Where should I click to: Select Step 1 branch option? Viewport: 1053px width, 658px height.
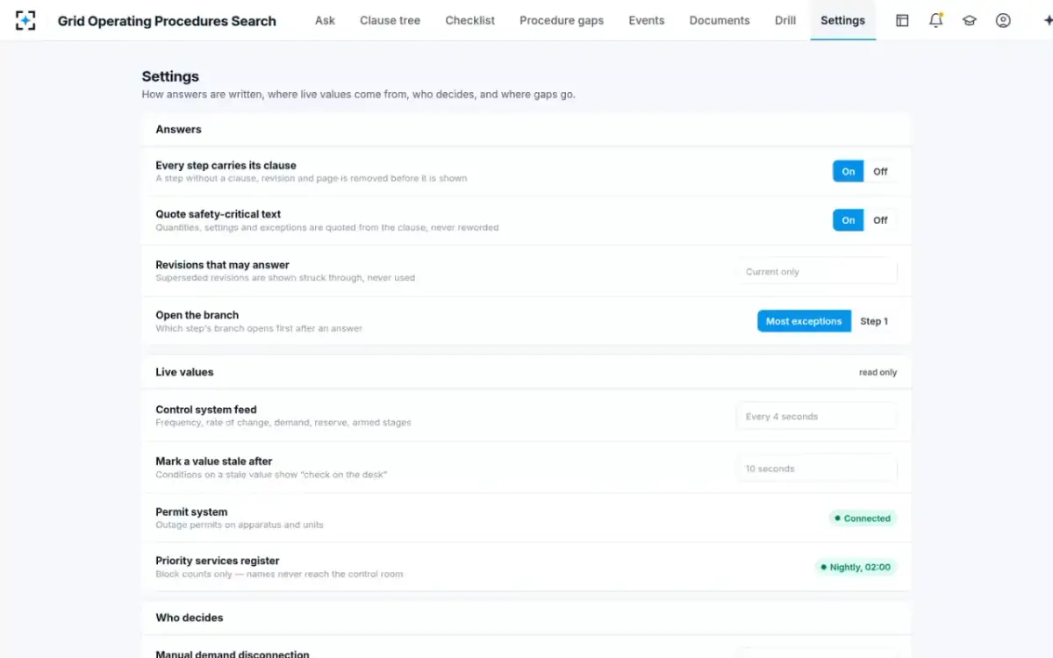coord(874,321)
